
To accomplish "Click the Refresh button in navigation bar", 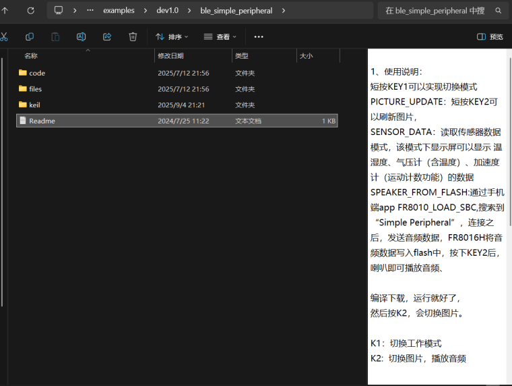I will (x=30, y=11).
